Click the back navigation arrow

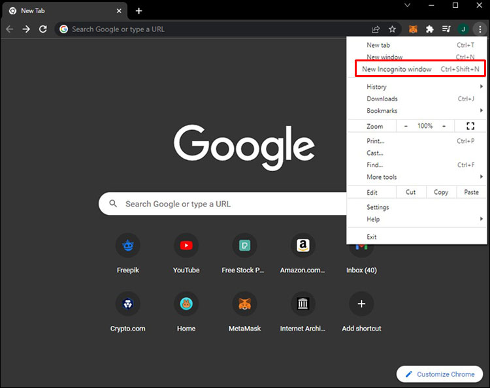point(10,29)
